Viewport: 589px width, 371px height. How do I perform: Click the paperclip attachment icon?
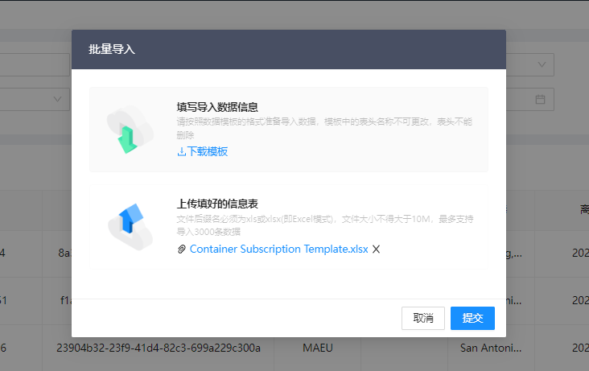[181, 249]
